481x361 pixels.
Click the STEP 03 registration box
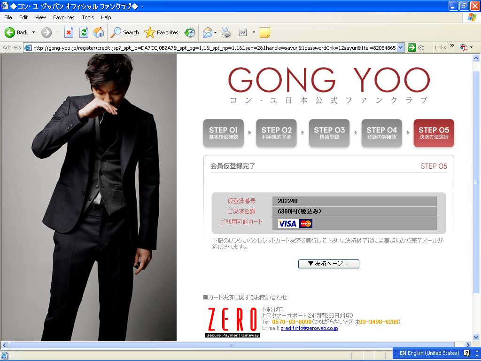tap(329, 133)
